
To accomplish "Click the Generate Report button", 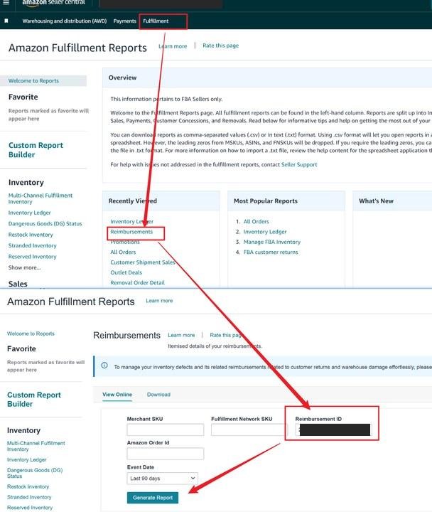I will 153,498.
